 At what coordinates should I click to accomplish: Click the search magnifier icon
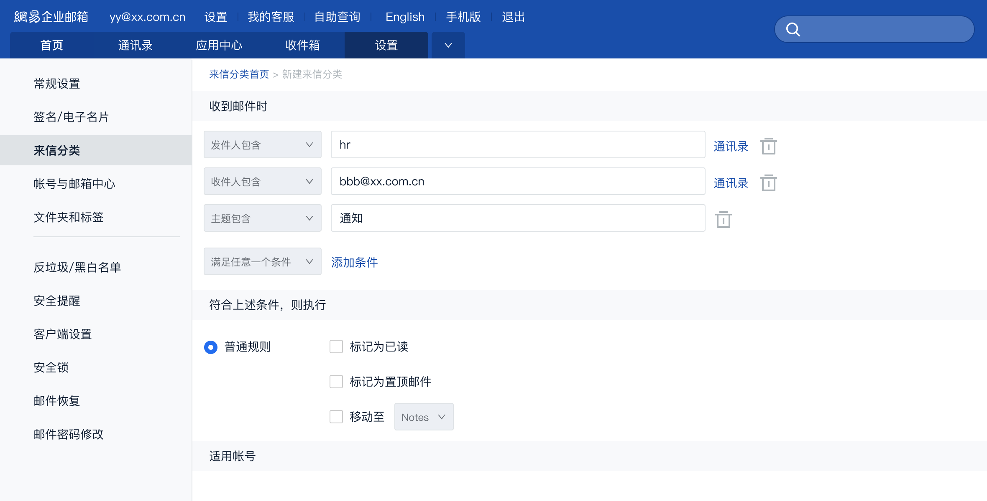click(x=794, y=29)
